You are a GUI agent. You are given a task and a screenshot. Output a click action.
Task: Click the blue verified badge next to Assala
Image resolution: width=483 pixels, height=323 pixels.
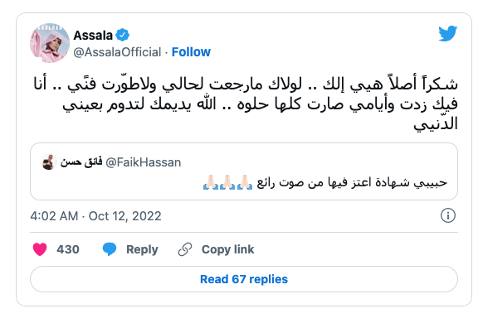[122, 35]
